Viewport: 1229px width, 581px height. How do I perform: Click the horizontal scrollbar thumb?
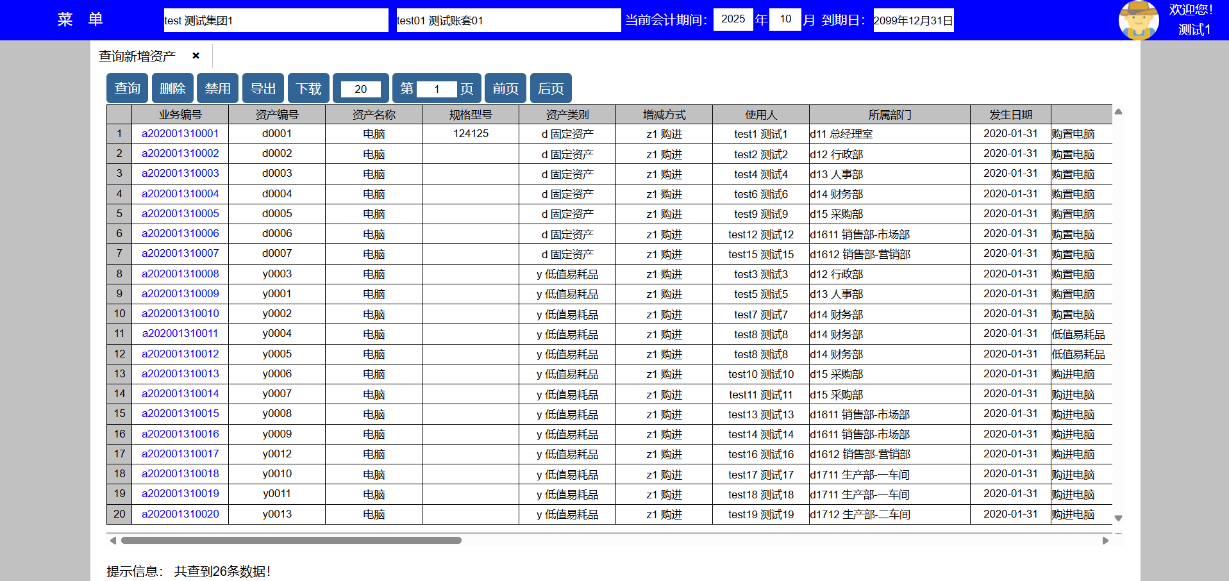[291, 541]
